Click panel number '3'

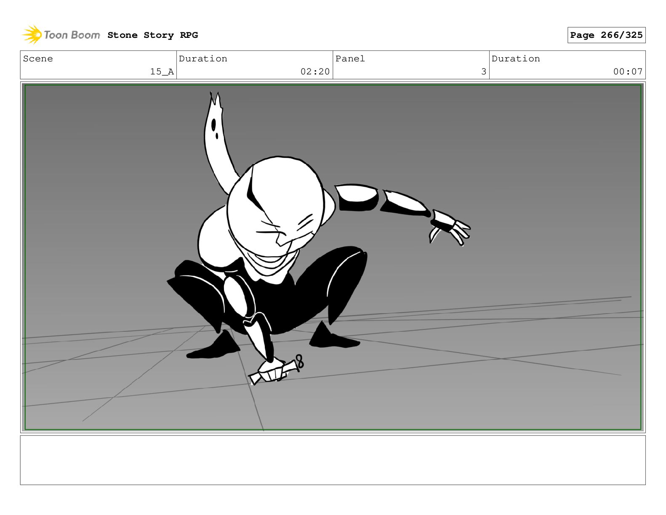coord(484,72)
